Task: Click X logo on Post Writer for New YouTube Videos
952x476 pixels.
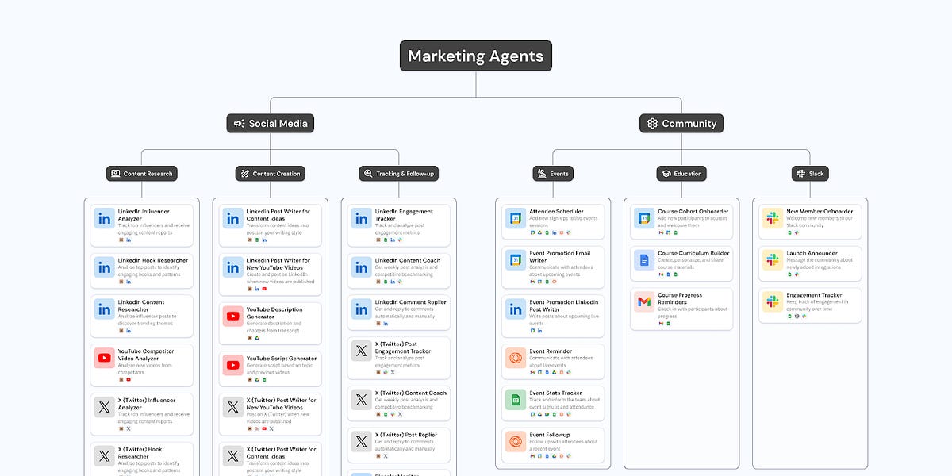Action: pyautogui.click(x=232, y=407)
